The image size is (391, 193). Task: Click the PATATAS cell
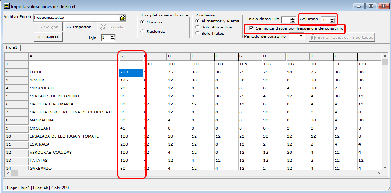[x=74, y=160]
